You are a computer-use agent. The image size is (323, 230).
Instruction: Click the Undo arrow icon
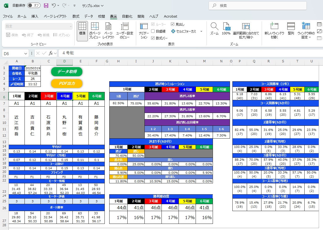click(x=54, y=5)
